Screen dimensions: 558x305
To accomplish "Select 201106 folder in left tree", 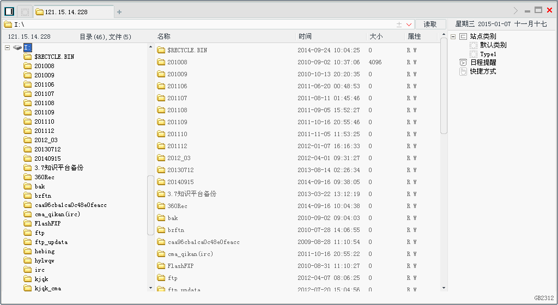I will pos(44,84).
